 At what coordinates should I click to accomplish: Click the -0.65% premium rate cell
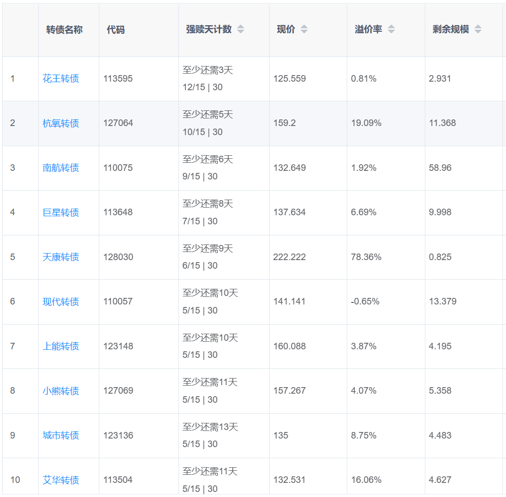click(x=365, y=301)
